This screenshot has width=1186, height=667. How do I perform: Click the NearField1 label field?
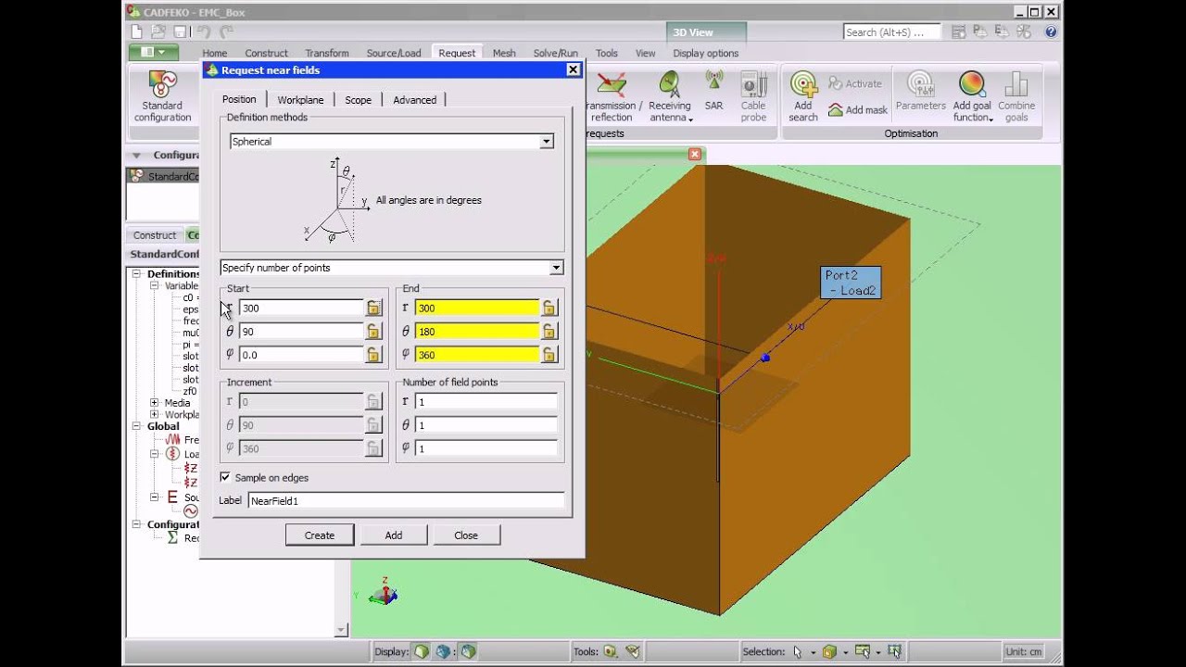(406, 500)
